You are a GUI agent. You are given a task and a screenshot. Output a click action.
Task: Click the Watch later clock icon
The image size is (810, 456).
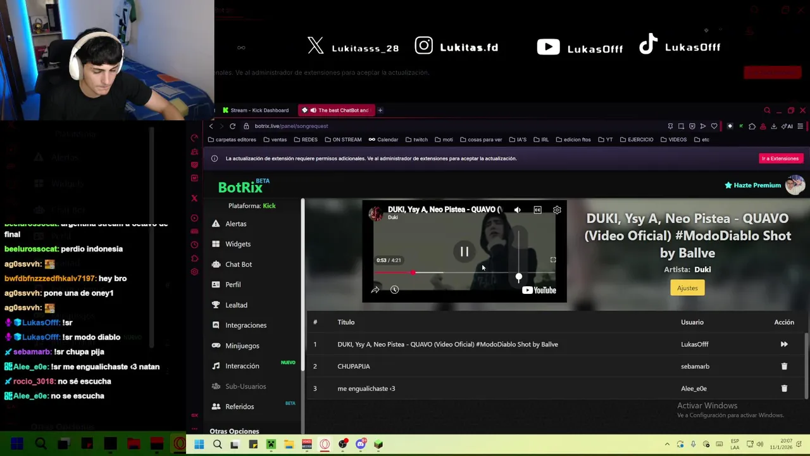click(x=394, y=290)
